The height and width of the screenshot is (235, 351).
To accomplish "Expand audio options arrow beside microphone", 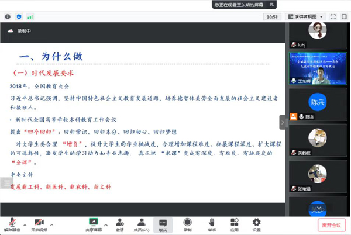I will (25, 222).
